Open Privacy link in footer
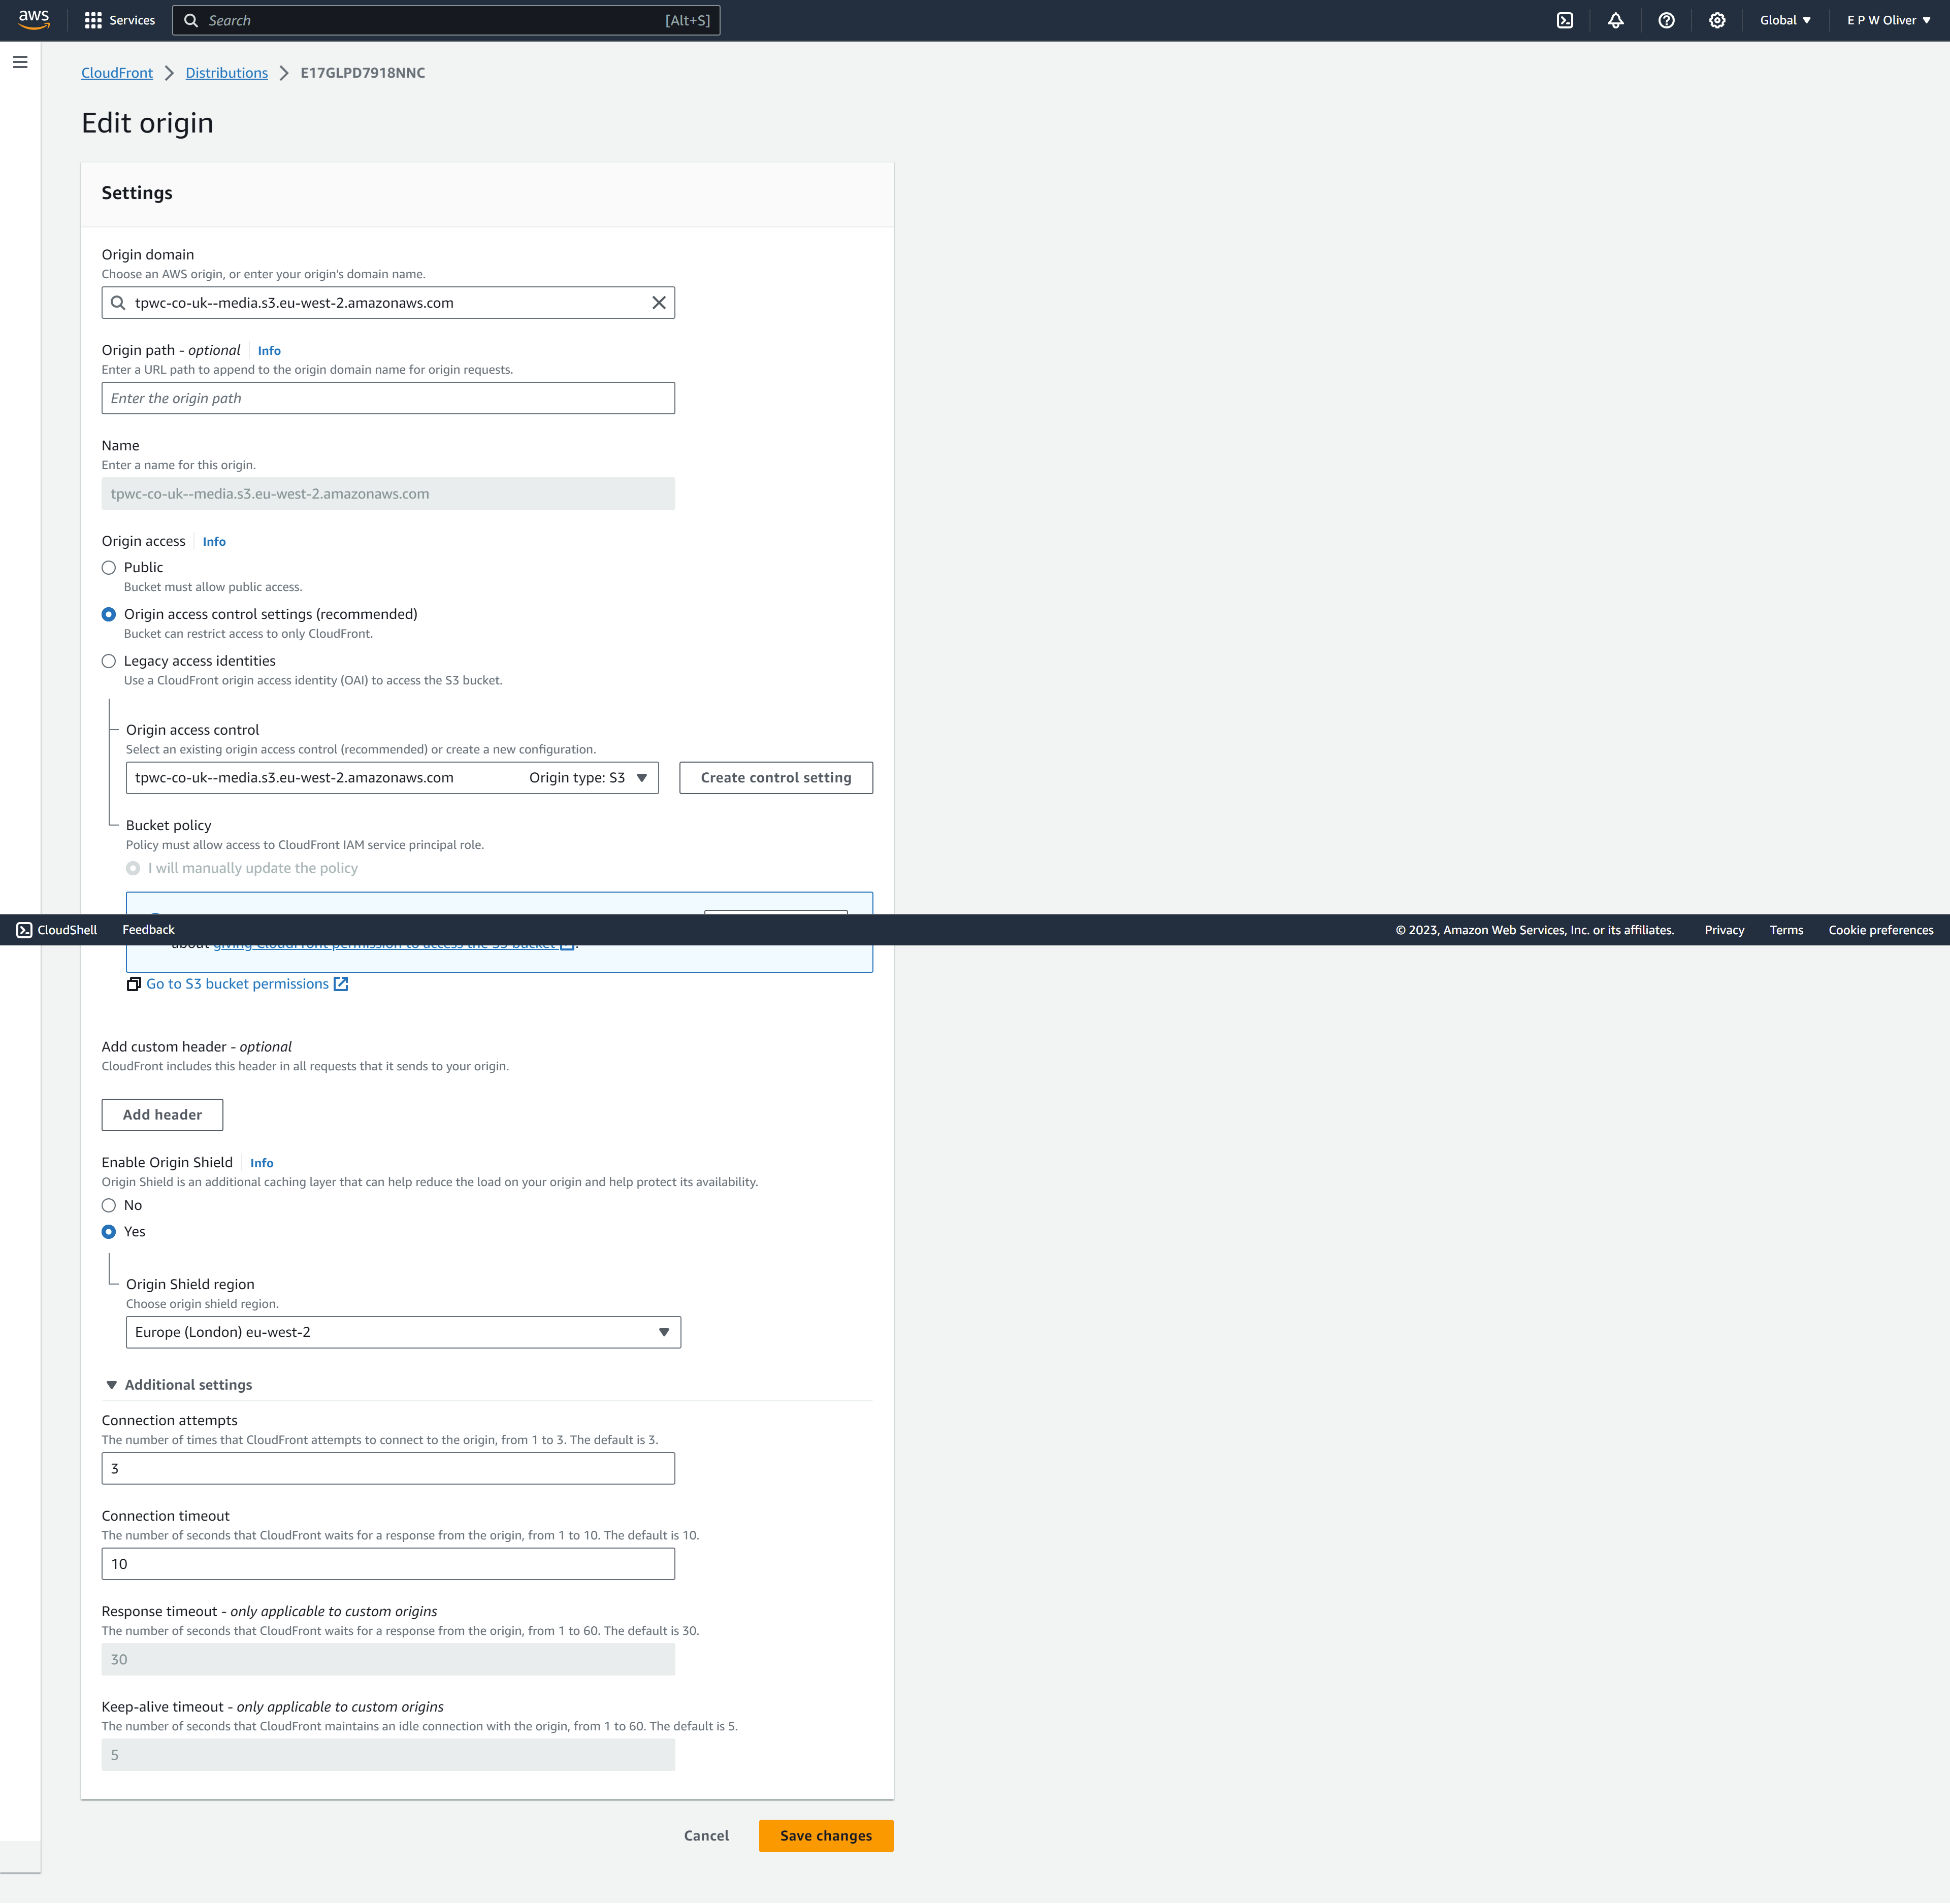 pyautogui.click(x=1724, y=930)
